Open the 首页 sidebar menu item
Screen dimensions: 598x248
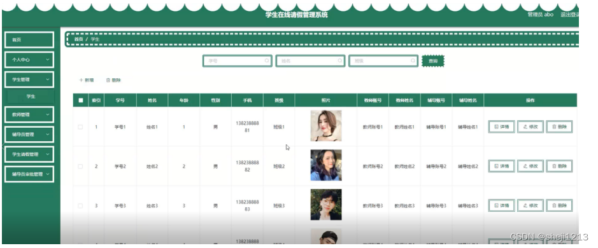click(29, 40)
